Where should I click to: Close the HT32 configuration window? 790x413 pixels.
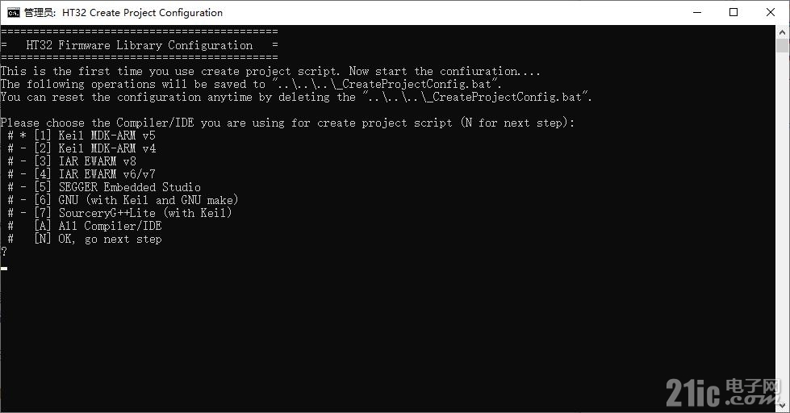771,13
